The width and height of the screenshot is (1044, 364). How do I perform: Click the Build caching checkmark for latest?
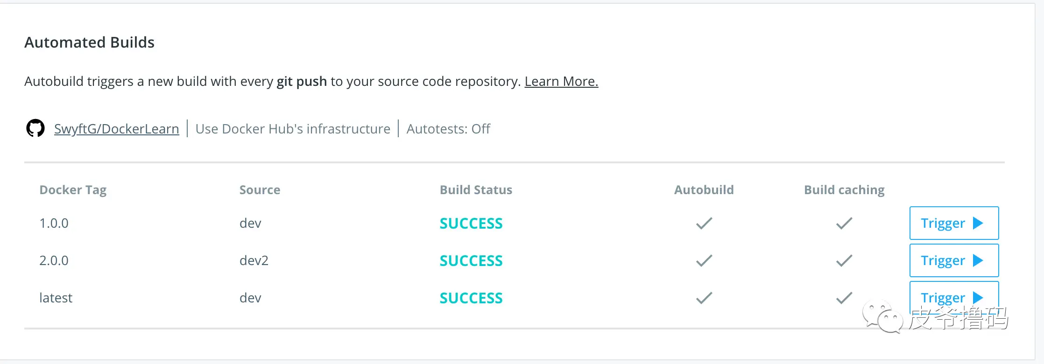pyautogui.click(x=844, y=298)
